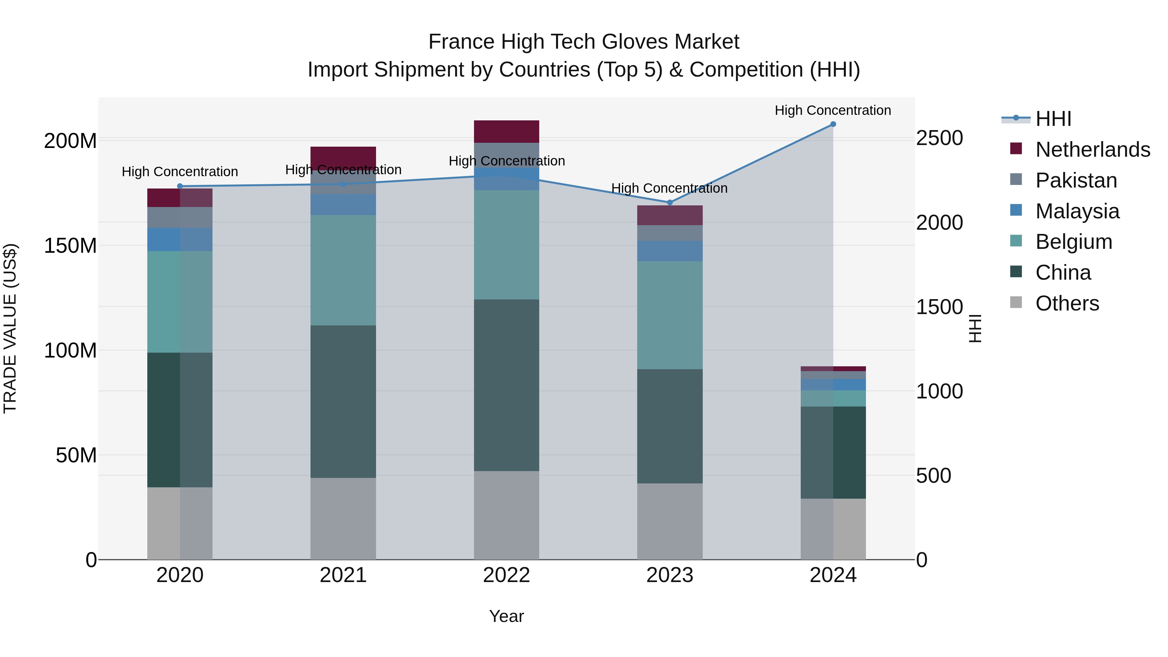Select the Others segment of 2023 bar
The height and width of the screenshot is (657, 1168).
click(670, 521)
